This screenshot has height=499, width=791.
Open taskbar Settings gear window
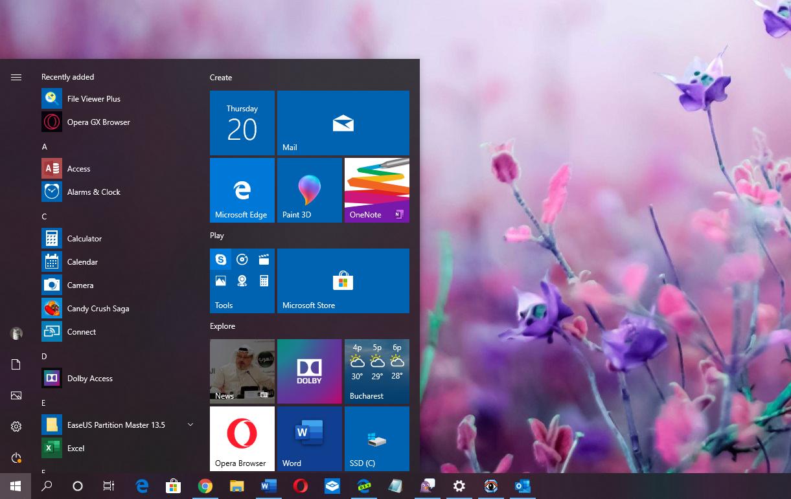pyautogui.click(x=459, y=486)
